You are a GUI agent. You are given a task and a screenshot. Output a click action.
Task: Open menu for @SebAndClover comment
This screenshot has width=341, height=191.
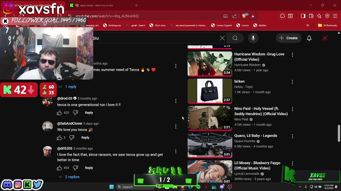coord(176,127)
